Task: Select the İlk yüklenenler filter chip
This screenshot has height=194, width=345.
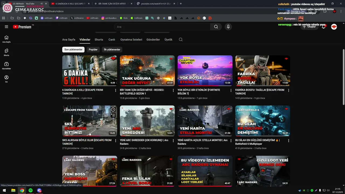Action: 112,50
